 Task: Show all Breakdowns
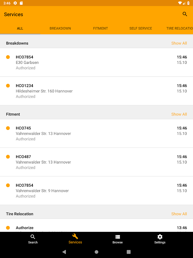pyautogui.click(x=179, y=43)
